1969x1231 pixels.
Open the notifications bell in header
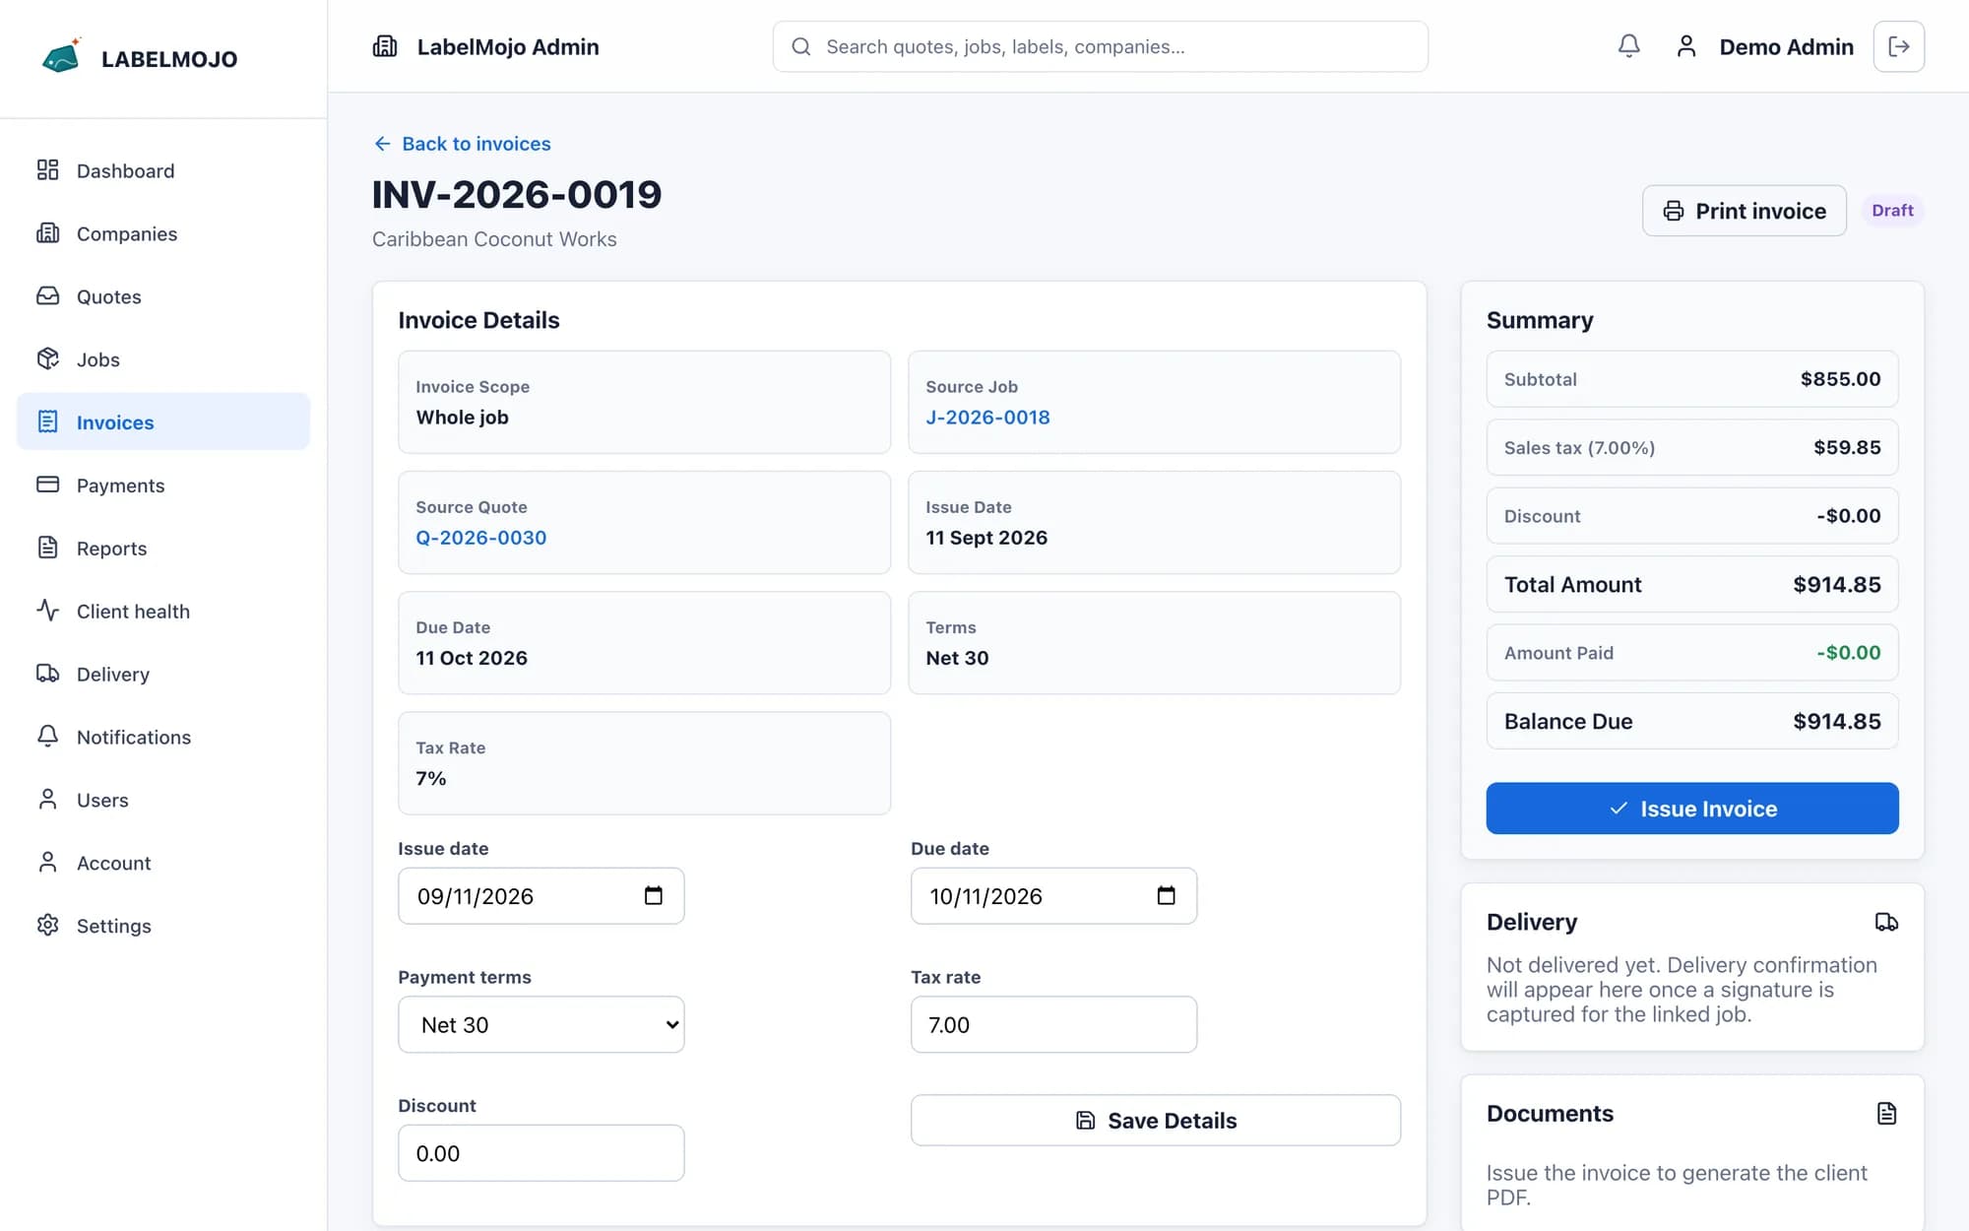point(1629,46)
